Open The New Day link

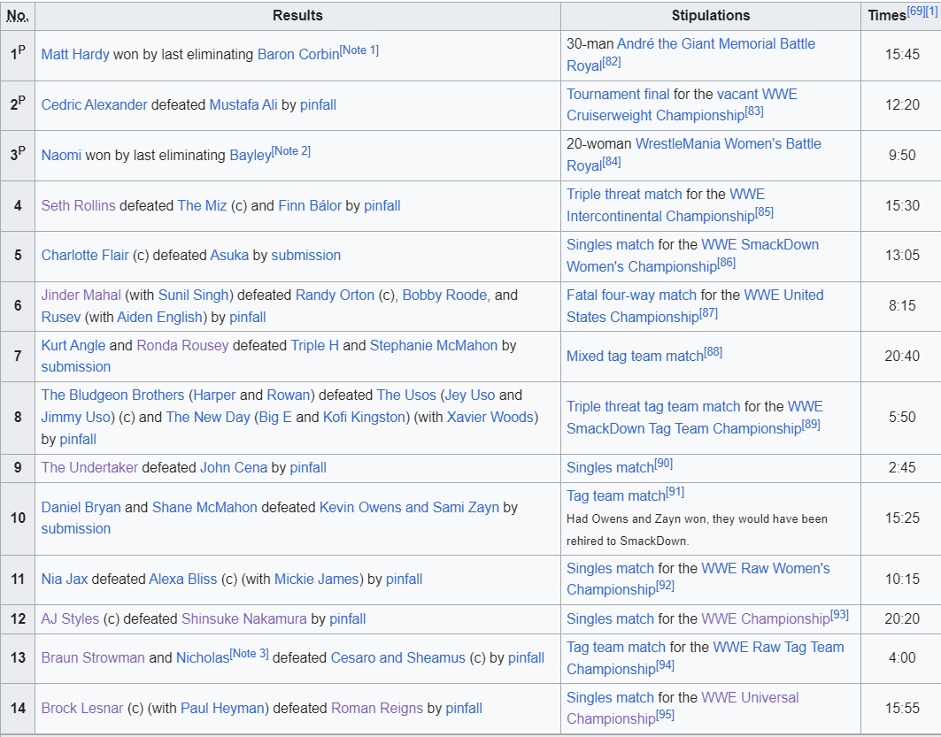coord(208,418)
